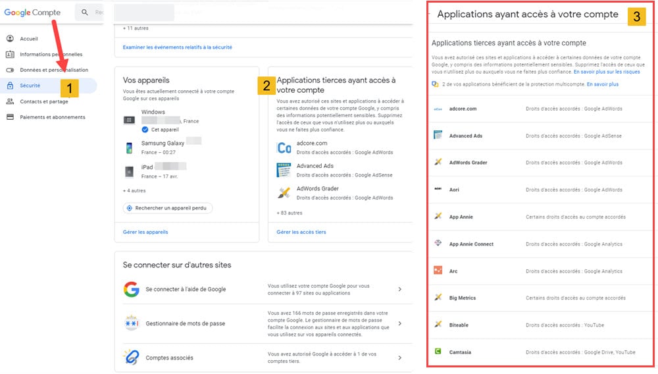Click the Accueil person icon
The image size is (658, 374).
(x=10, y=39)
